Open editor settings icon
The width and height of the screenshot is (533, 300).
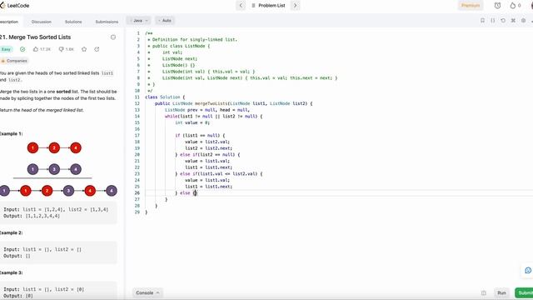click(x=524, y=20)
